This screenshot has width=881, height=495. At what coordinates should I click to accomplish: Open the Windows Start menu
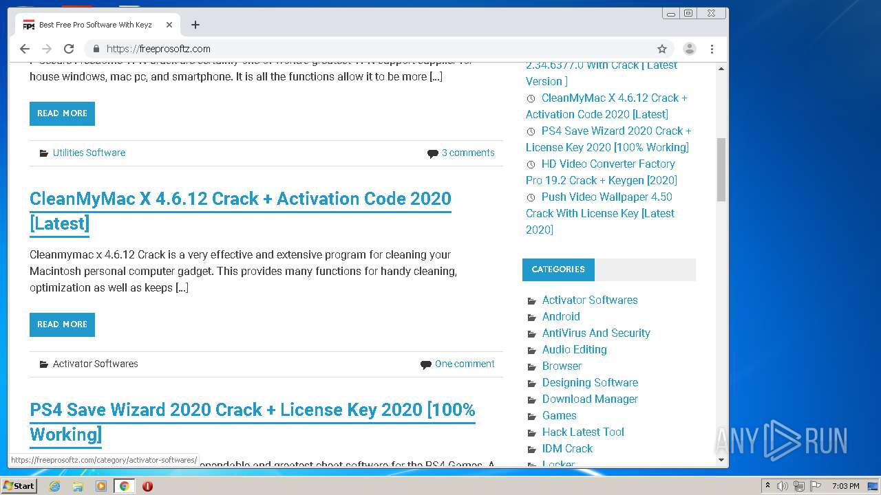click(x=19, y=486)
